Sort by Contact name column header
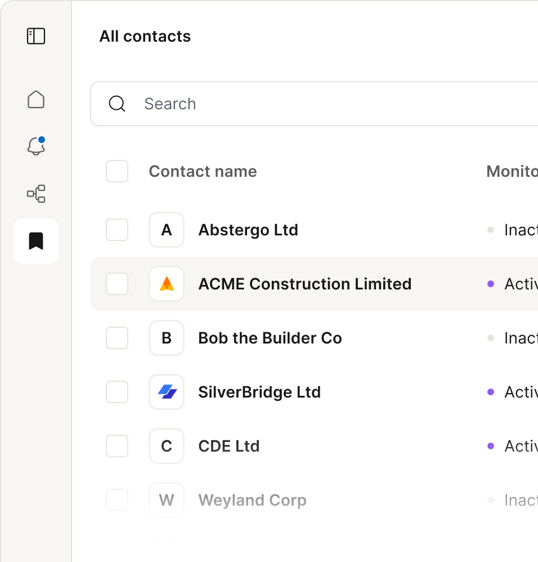The width and height of the screenshot is (538, 562). (x=203, y=171)
